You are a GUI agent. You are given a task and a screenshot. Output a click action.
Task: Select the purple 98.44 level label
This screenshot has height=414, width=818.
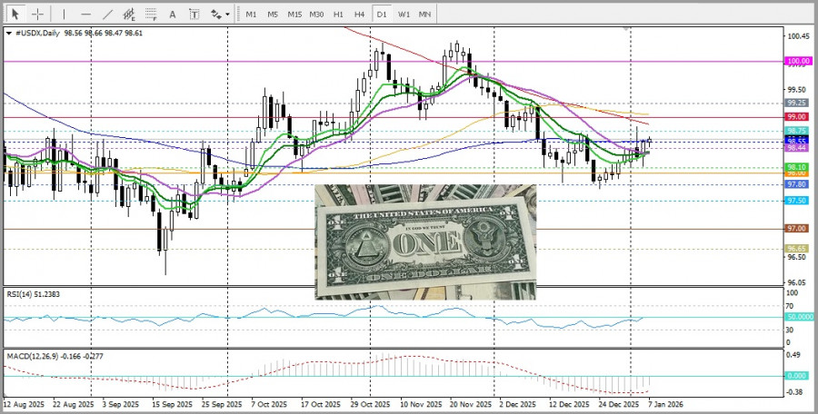click(x=796, y=148)
